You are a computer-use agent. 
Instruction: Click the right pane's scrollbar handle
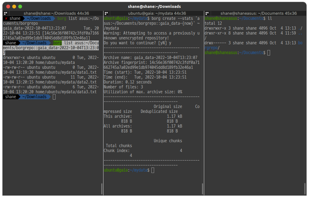[x=305, y=189]
